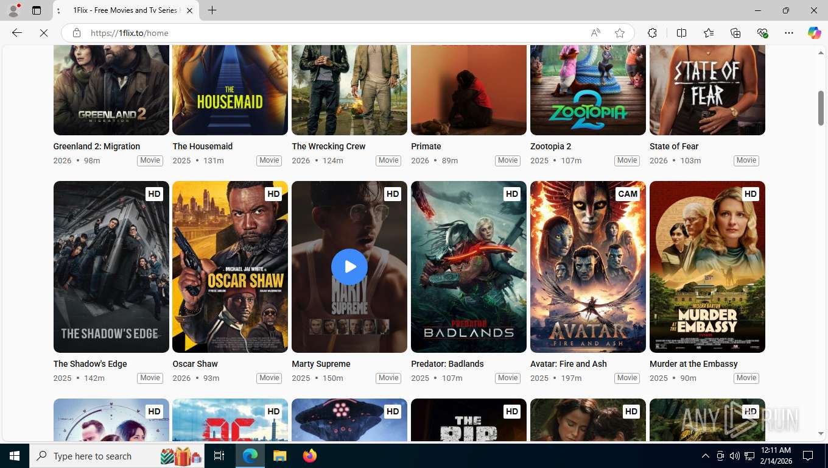828x468 pixels.
Task: Open the Extensions puzzle icon
Action: click(x=652, y=33)
